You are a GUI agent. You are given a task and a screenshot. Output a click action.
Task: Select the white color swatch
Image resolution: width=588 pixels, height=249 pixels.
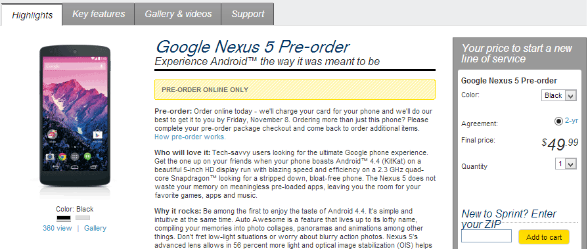tap(83, 218)
